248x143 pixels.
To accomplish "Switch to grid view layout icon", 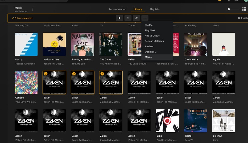I will (244, 9).
